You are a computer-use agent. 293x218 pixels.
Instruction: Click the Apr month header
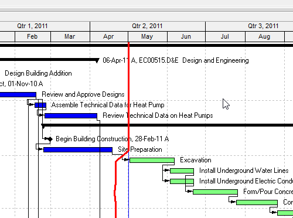point(109,36)
